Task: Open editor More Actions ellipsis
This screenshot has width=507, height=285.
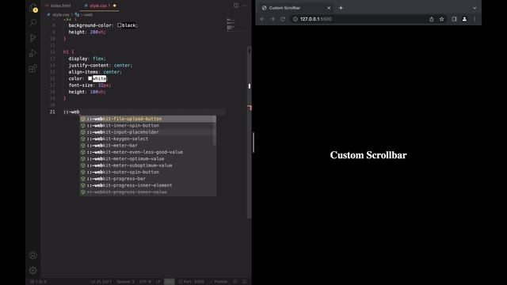Action: point(245,6)
